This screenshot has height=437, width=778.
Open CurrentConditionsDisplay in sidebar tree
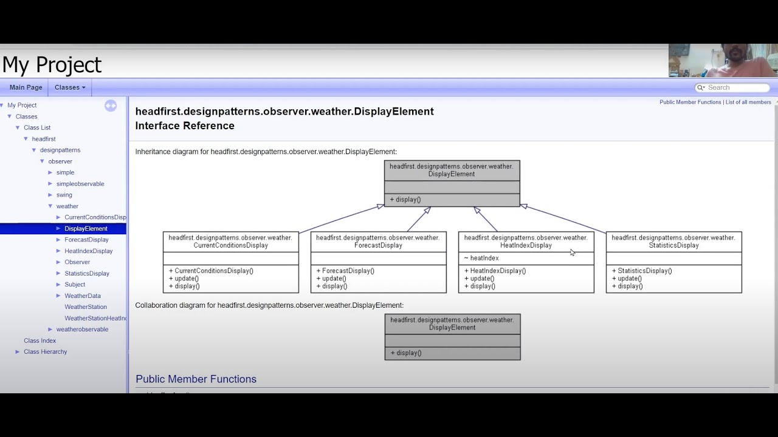(95, 217)
